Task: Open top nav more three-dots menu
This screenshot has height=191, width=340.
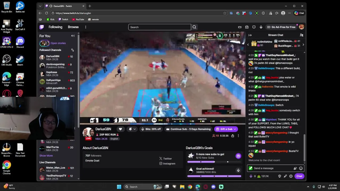Action: tap(86, 27)
